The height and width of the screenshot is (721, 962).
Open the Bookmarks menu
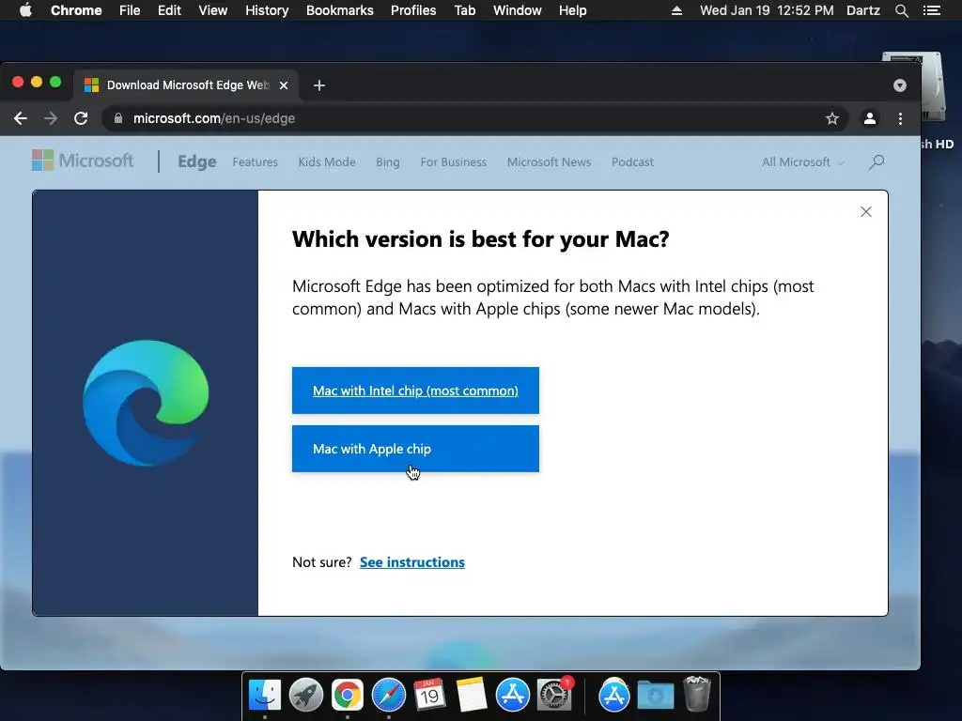click(340, 10)
